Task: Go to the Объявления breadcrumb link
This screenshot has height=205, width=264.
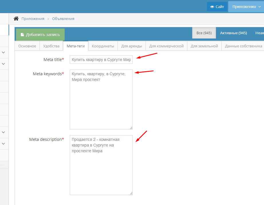Action: click(63, 19)
